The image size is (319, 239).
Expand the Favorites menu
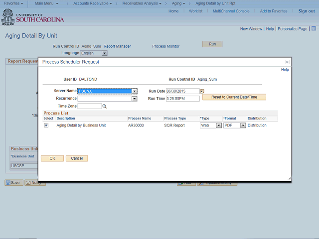[x=13, y=3]
